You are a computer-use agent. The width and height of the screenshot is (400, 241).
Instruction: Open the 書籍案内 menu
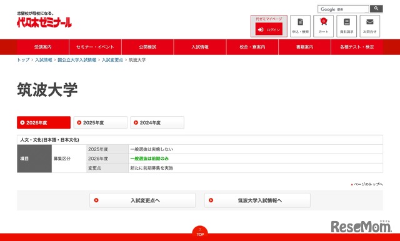click(x=304, y=47)
